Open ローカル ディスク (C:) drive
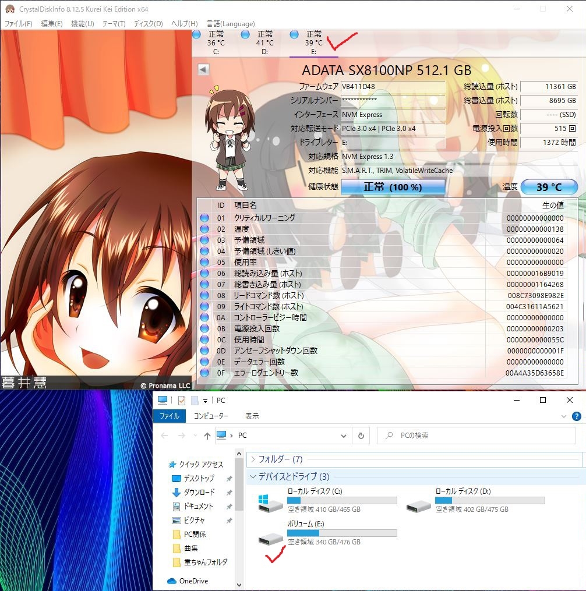Screen dimensions: 586x591 [327, 500]
